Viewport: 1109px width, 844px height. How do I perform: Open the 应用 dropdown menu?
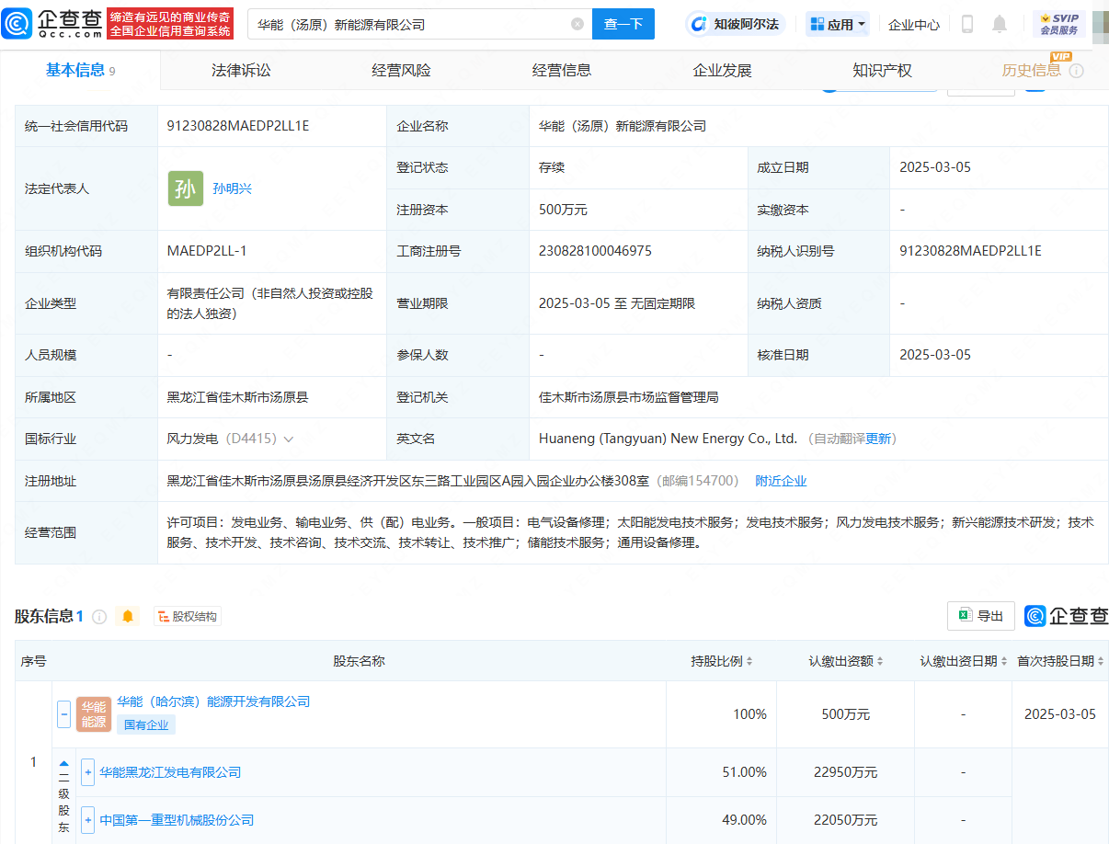pos(838,25)
